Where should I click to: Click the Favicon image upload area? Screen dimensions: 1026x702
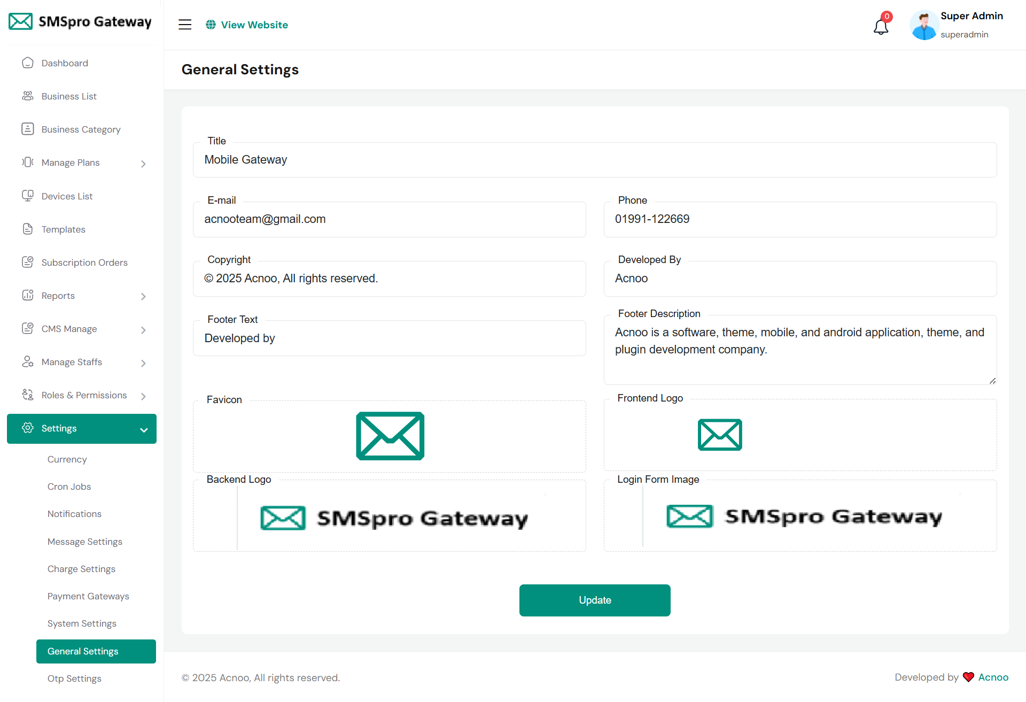390,436
